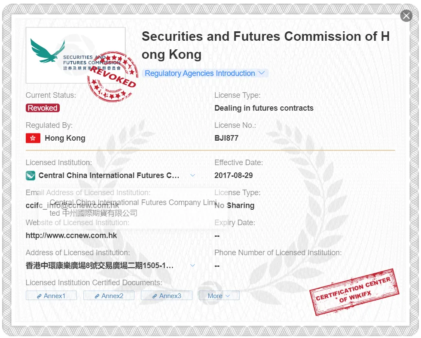
Task: Click the link icon in Annex2
Action: click(x=97, y=296)
